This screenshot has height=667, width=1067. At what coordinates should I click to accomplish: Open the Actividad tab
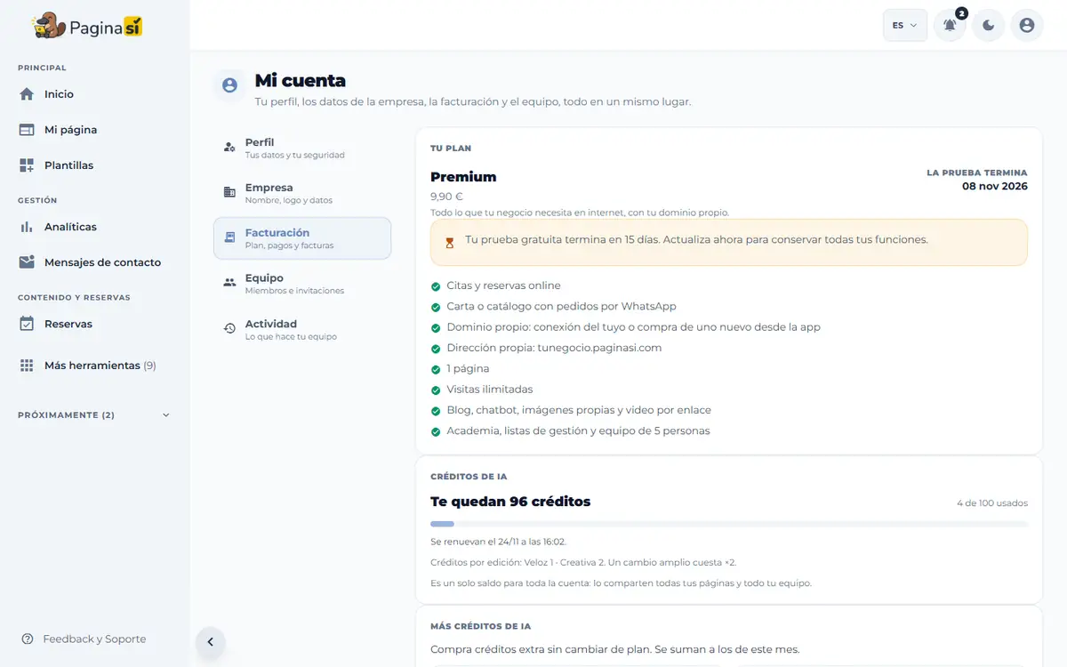302,329
